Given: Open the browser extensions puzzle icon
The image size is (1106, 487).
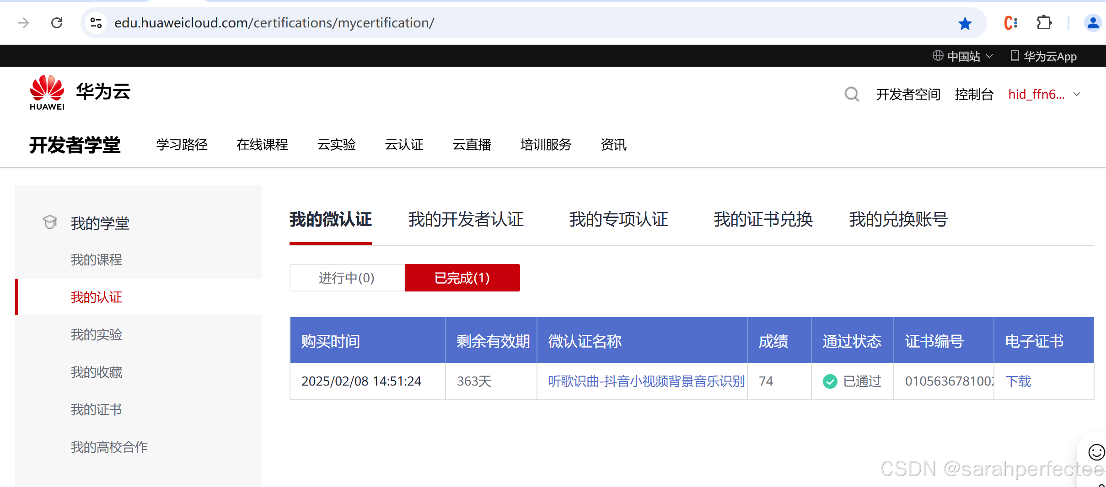Looking at the screenshot, I should (x=1044, y=23).
